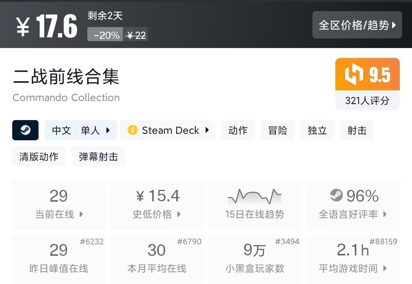Click the Steam icon beside 96%
This screenshot has height=284, width=412.
click(336, 196)
